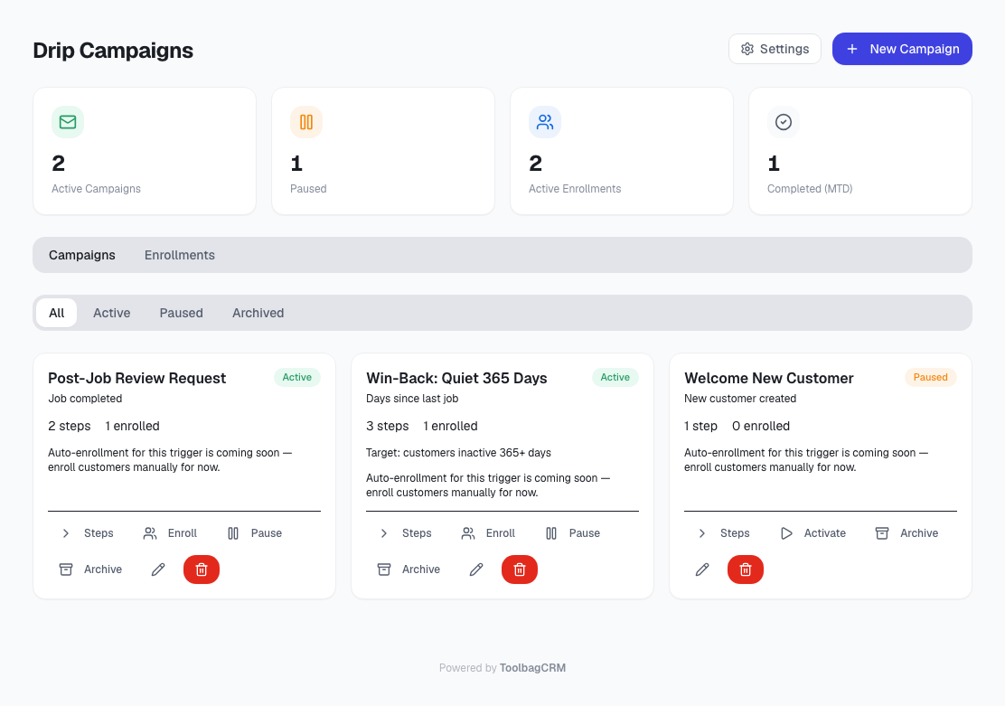Click the '3 steps' count
Viewport: 1005px width, 706px height.
coord(387,427)
